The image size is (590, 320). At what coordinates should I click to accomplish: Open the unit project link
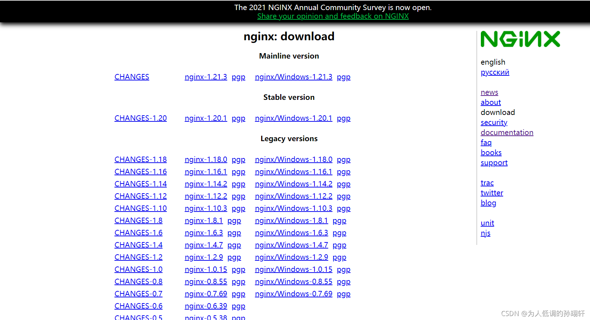pyautogui.click(x=487, y=223)
